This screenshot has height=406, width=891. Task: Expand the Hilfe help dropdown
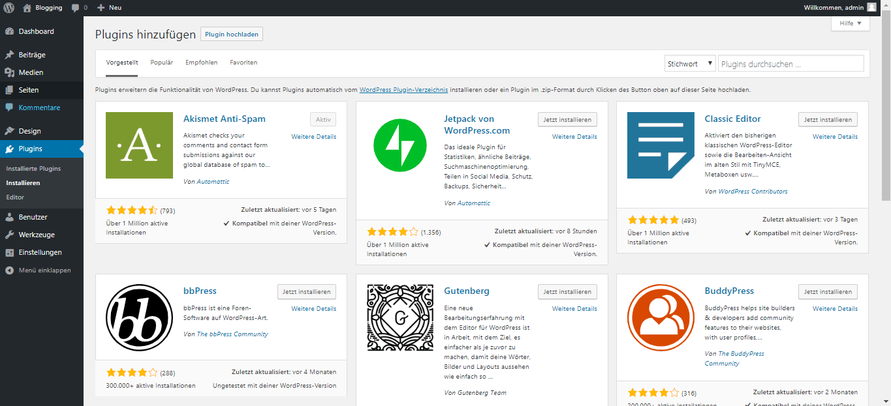click(850, 23)
